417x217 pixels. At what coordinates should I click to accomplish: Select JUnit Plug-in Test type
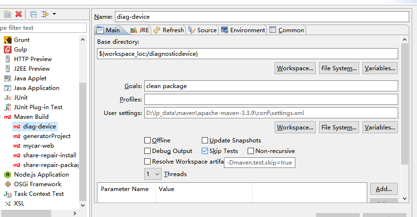(x=38, y=107)
